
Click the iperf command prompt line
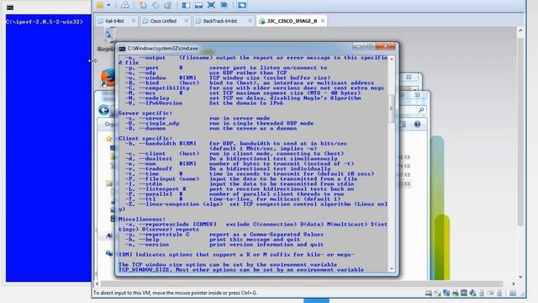click(45, 22)
